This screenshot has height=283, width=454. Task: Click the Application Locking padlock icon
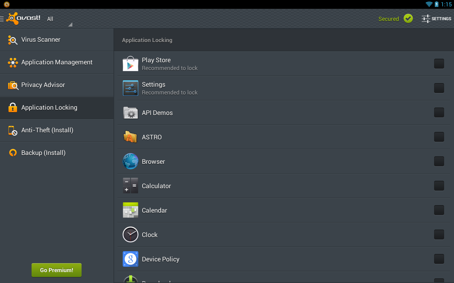[13, 108]
